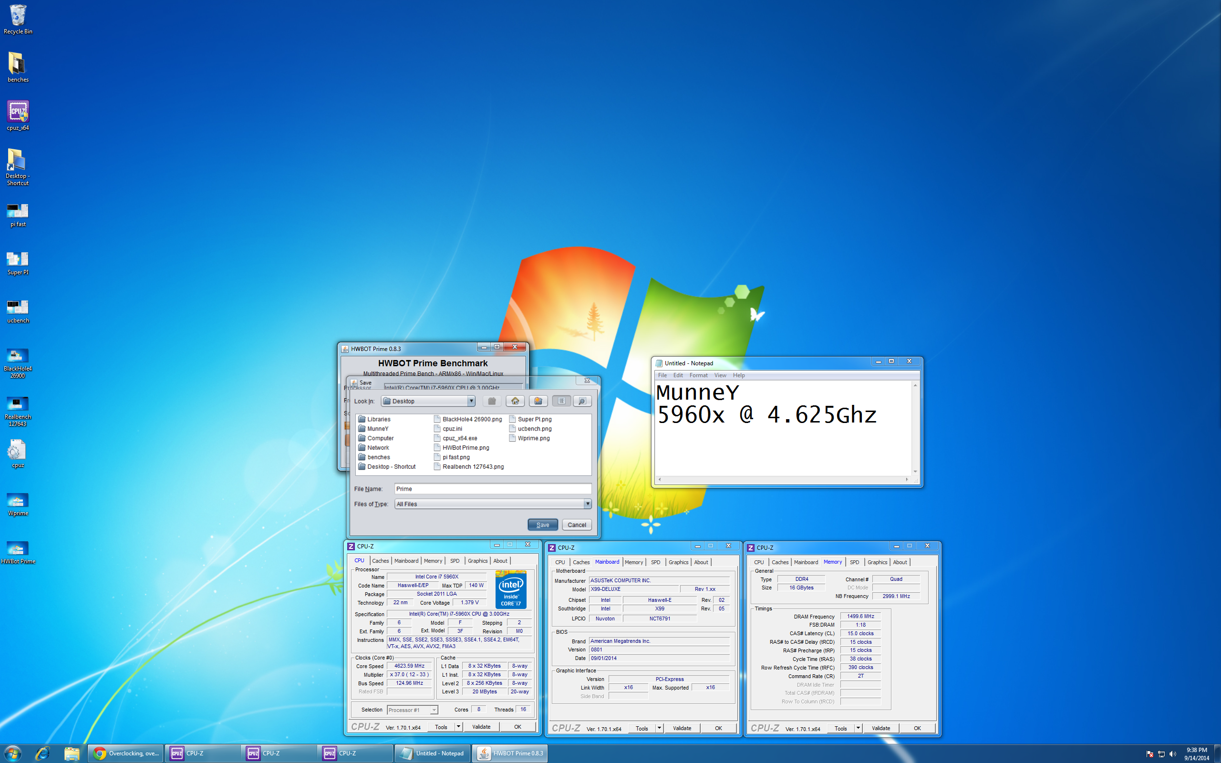Image resolution: width=1221 pixels, height=763 pixels.
Task: Click the Create New Folder button
Action: pyautogui.click(x=538, y=401)
